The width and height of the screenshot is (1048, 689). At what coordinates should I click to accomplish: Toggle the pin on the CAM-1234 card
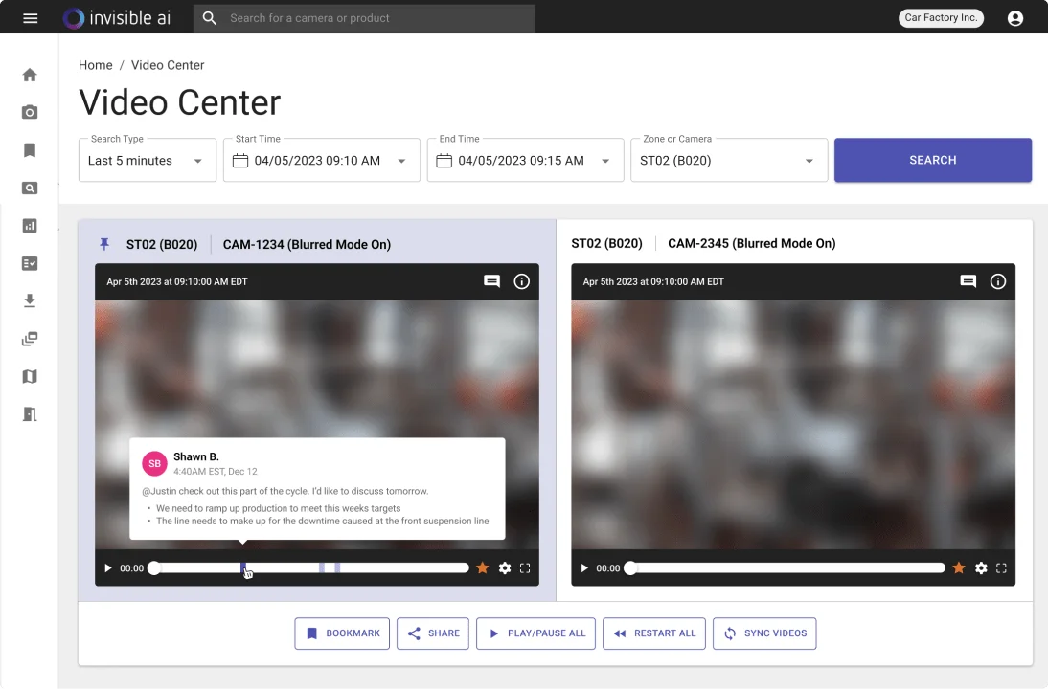coord(104,244)
